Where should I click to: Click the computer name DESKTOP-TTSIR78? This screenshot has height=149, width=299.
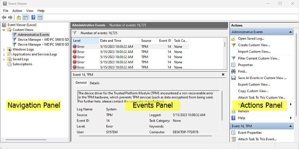(185, 132)
